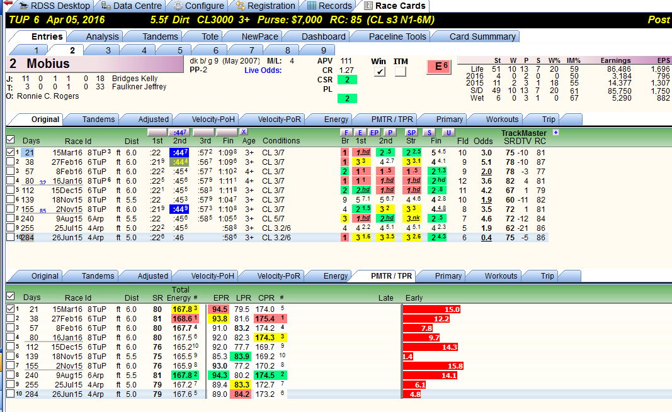Open the Dashboard tab
This screenshot has height=412, width=672.
323,36
